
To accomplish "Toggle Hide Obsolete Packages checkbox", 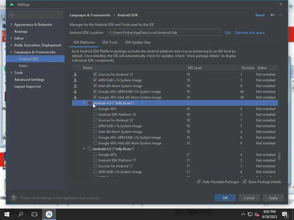I will tap(199, 182).
